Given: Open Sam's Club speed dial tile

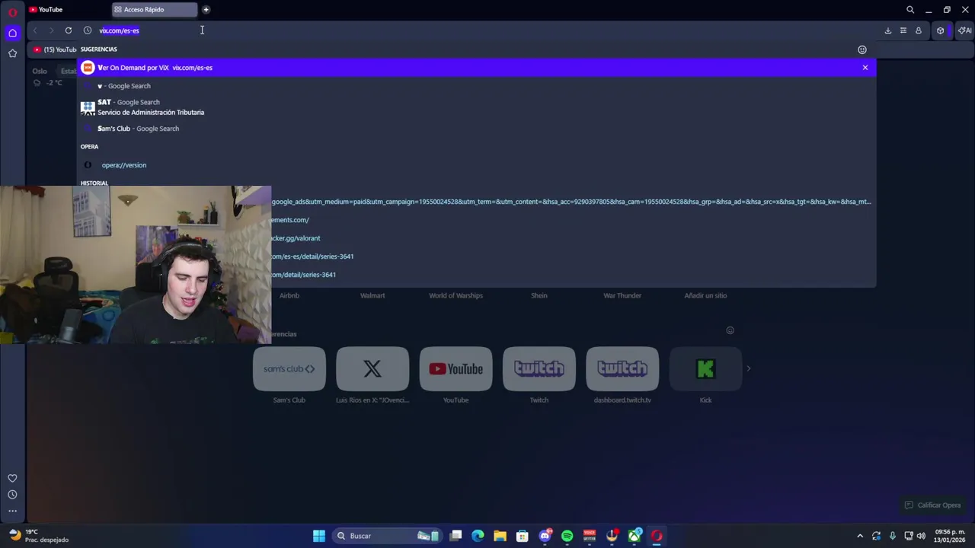Looking at the screenshot, I should [x=289, y=369].
